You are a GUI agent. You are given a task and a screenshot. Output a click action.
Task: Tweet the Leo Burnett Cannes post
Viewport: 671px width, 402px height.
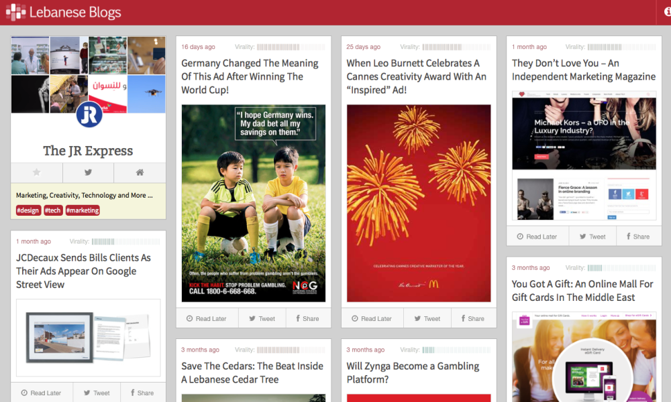[427, 318]
